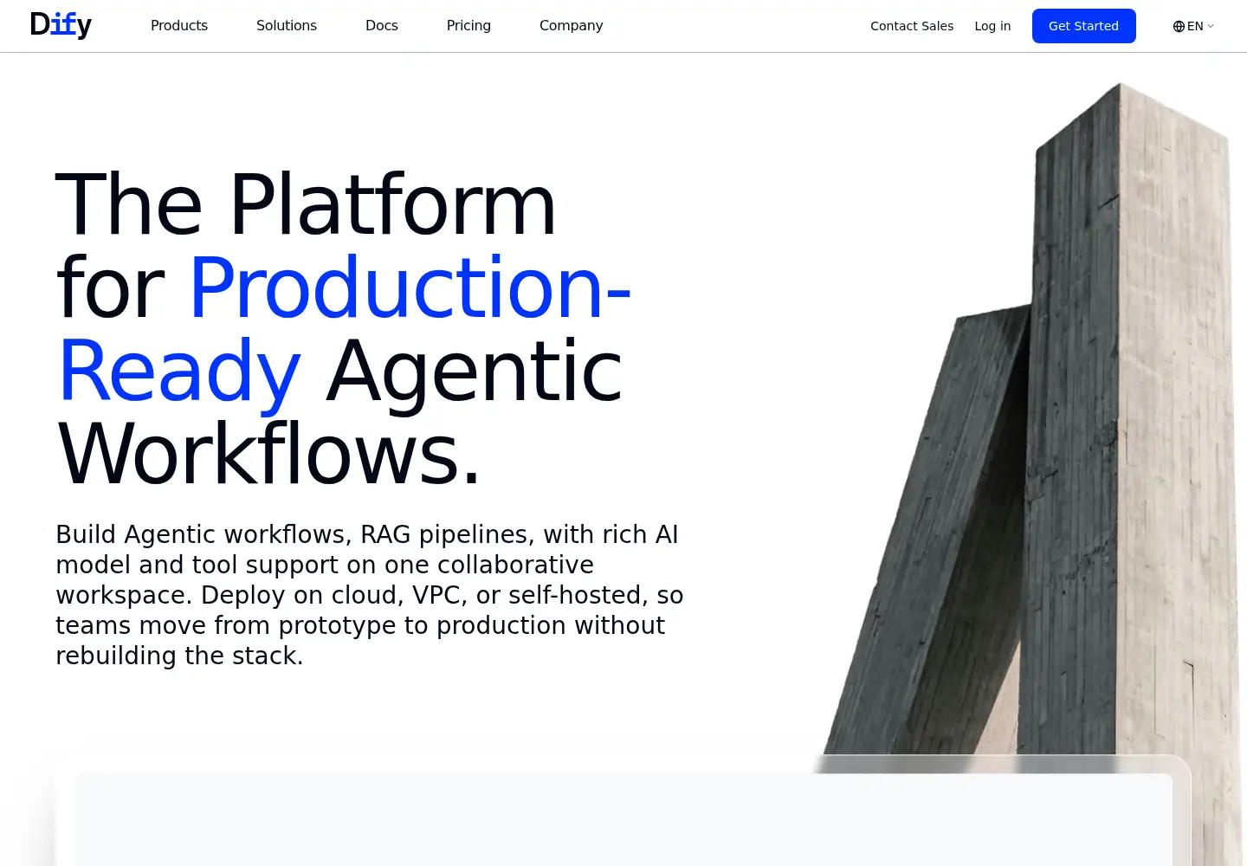Open the EN language dropdown

click(1193, 26)
